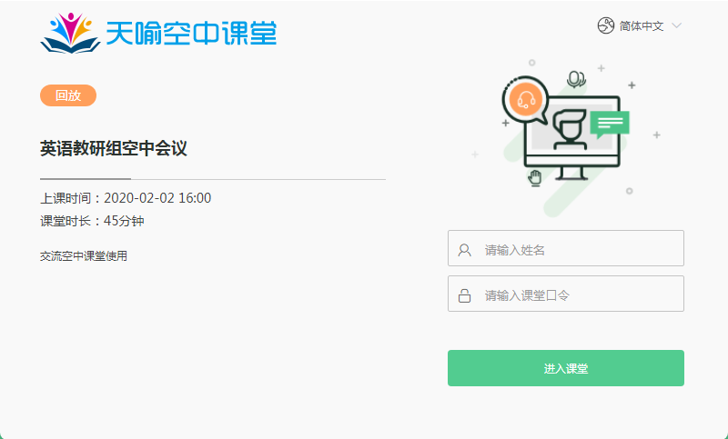Viewport: 728px width, 439px height.
Task: Click the 交流空中课堂使用 description text
Action: [84, 256]
